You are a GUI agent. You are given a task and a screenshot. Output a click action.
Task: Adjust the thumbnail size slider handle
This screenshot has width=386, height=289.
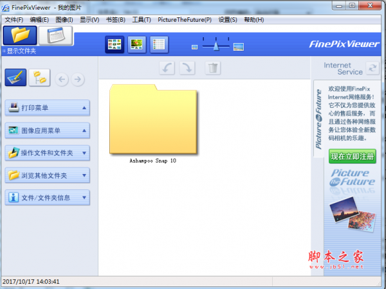[x=216, y=46]
